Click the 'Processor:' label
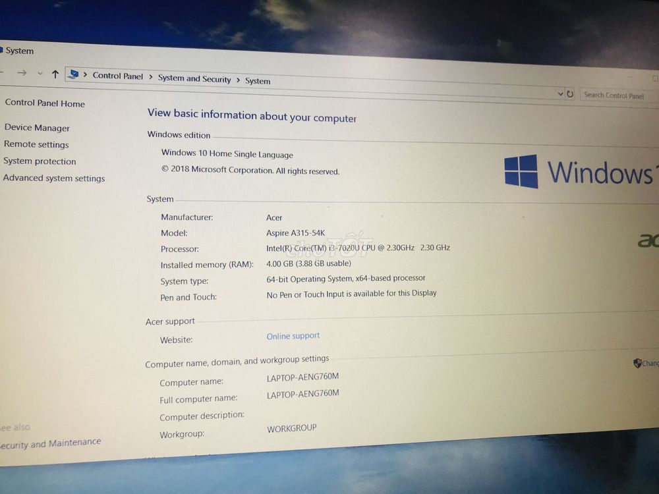This screenshot has width=659, height=494. pos(179,249)
